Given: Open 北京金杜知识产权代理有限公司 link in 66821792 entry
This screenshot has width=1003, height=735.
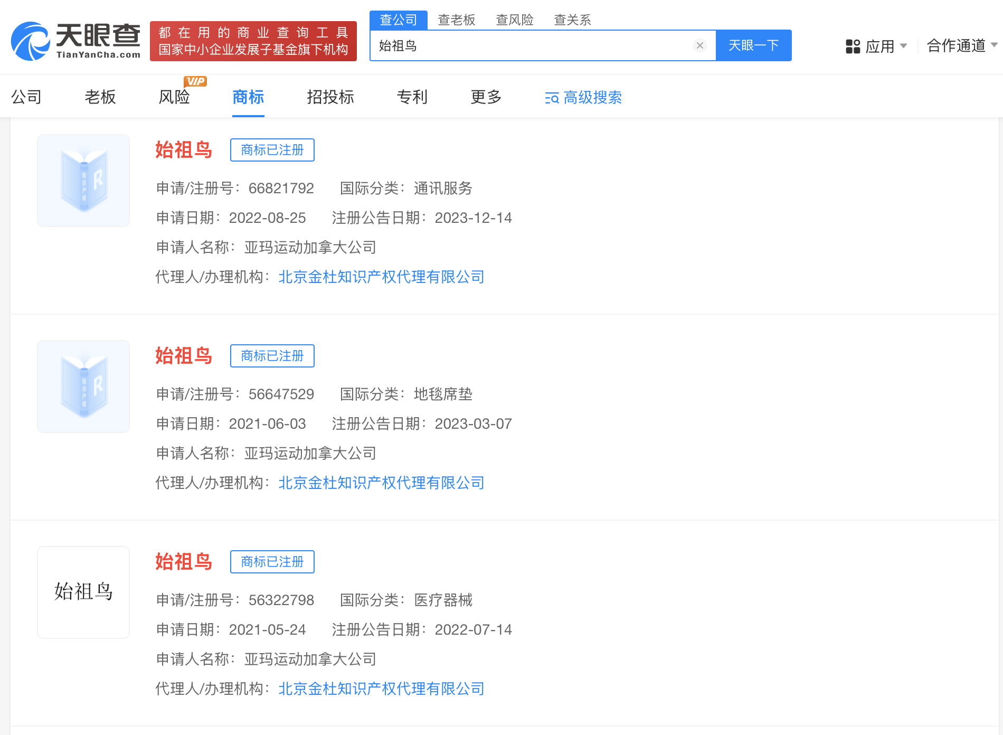Looking at the screenshot, I should coord(382,277).
